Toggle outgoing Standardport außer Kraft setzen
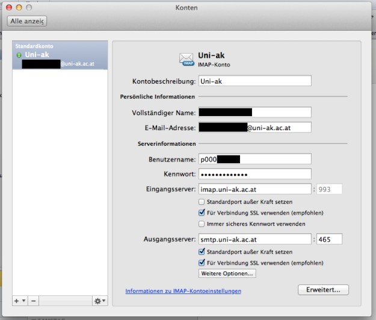 (x=202, y=251)
